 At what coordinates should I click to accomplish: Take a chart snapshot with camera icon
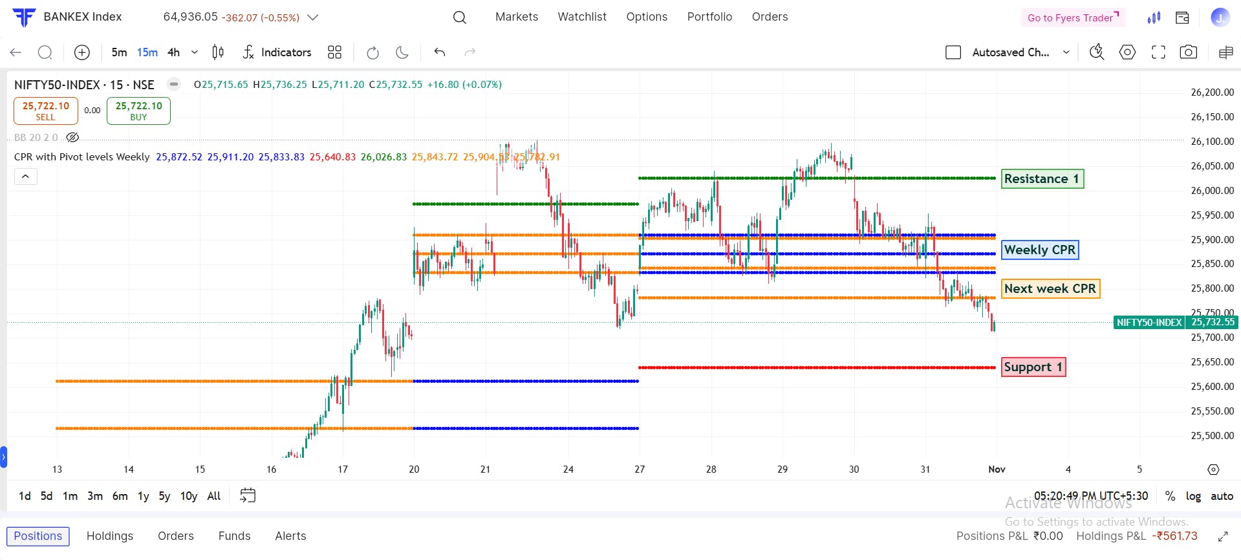pos(1188,52)
